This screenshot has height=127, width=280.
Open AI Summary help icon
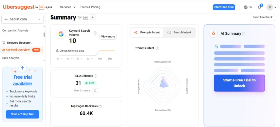(244, 34)
